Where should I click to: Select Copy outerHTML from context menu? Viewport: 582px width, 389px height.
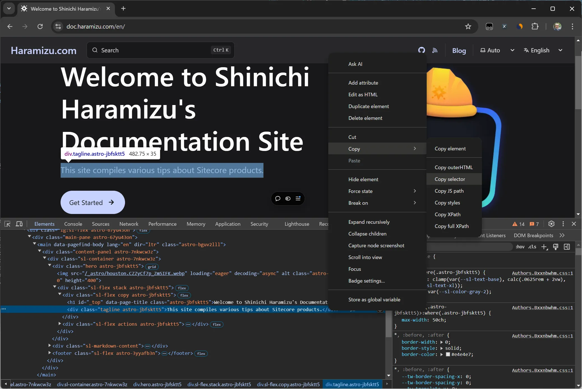coord(453,167)
